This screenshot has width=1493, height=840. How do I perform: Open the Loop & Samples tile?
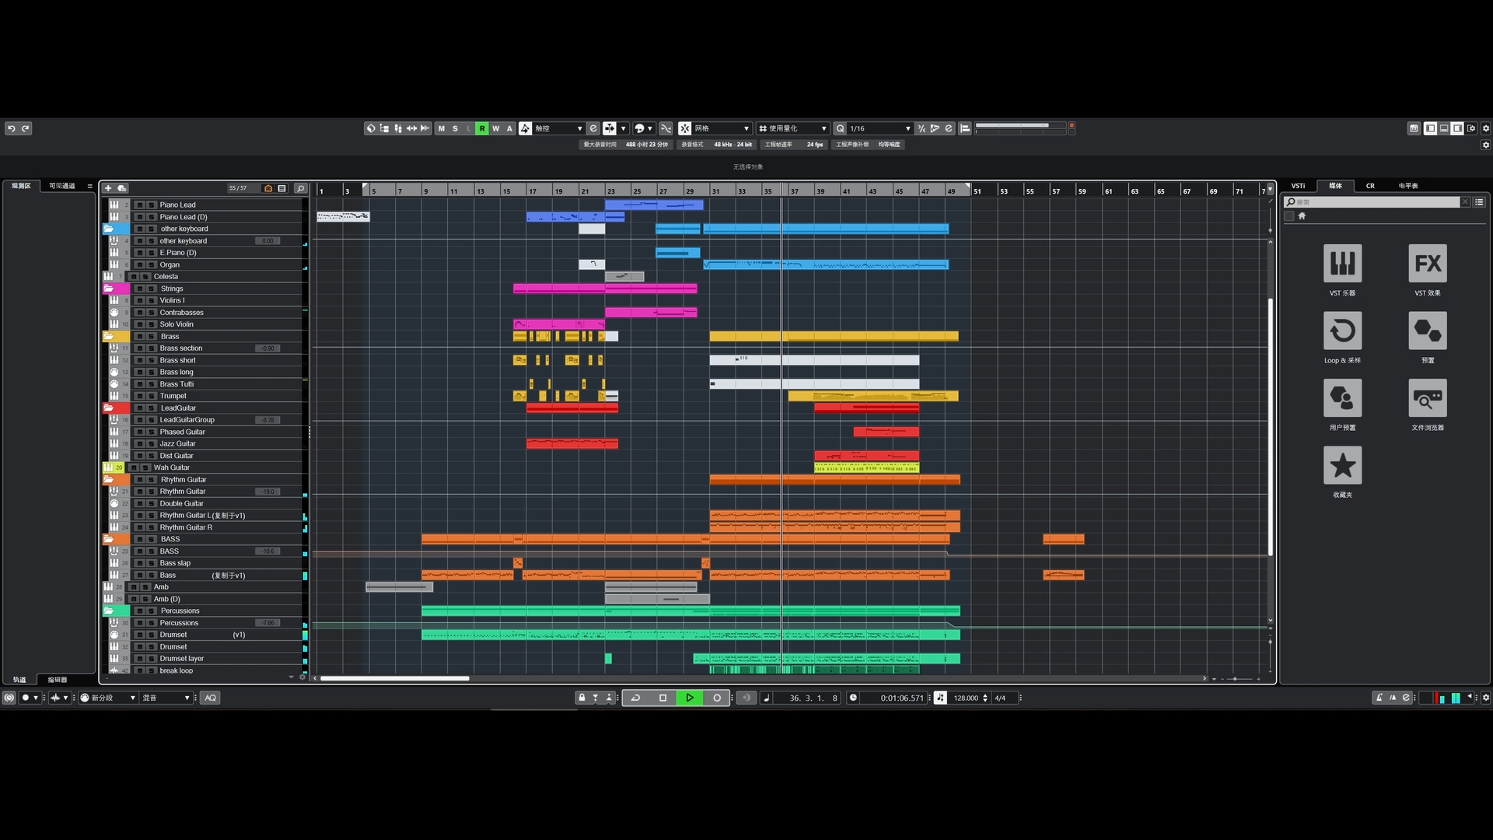1342,331
